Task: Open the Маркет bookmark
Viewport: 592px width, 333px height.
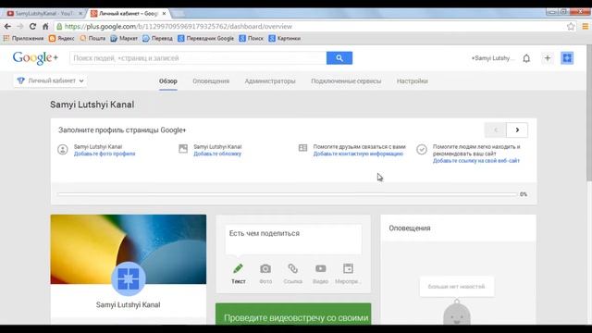Action: coord(124,38)
